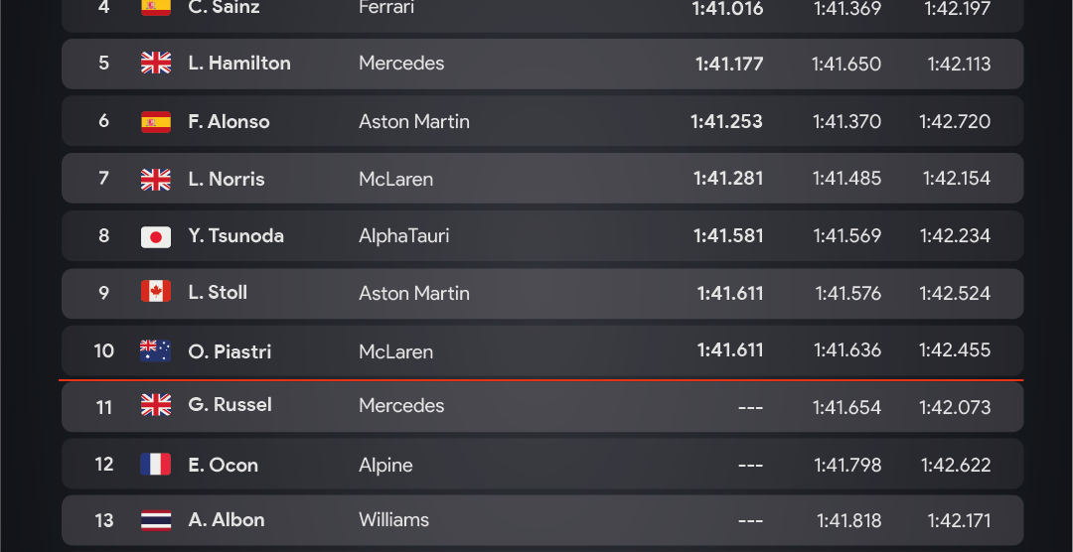Click Y. Tsunoda's 1:41.581 lap time
This screenshot has height=552, width=1073.
coord(728,236)
